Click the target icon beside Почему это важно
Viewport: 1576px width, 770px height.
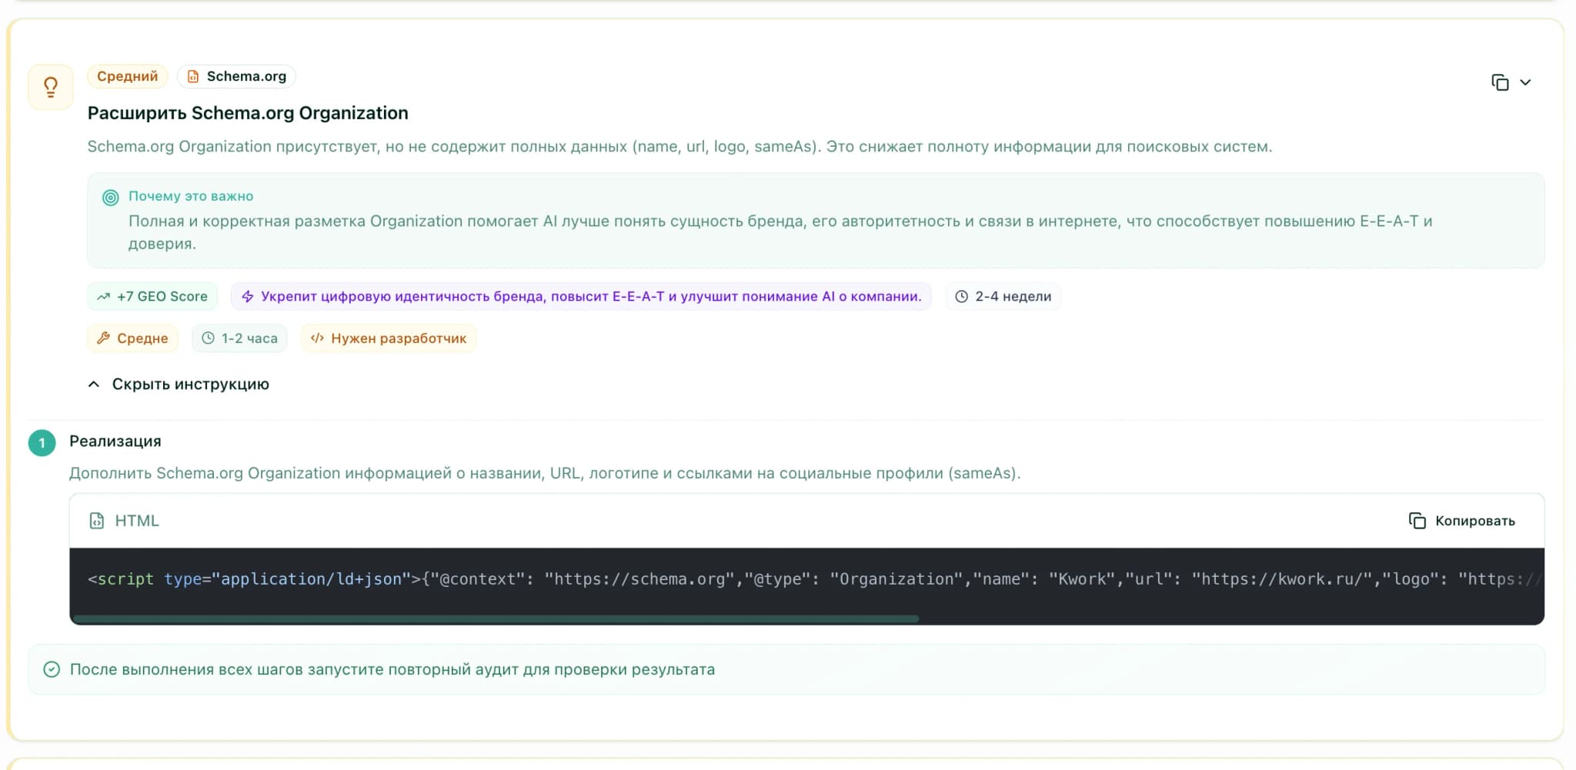(111, 198)
